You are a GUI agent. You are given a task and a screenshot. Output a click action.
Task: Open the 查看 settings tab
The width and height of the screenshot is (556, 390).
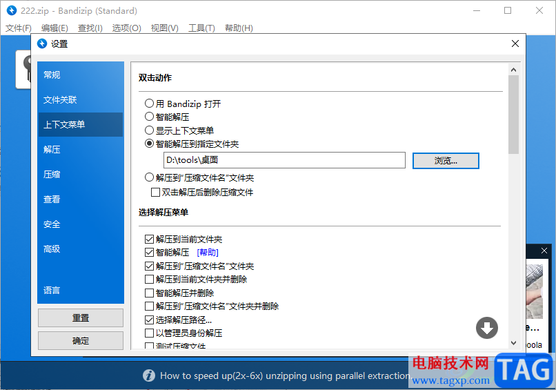point(81,199)
